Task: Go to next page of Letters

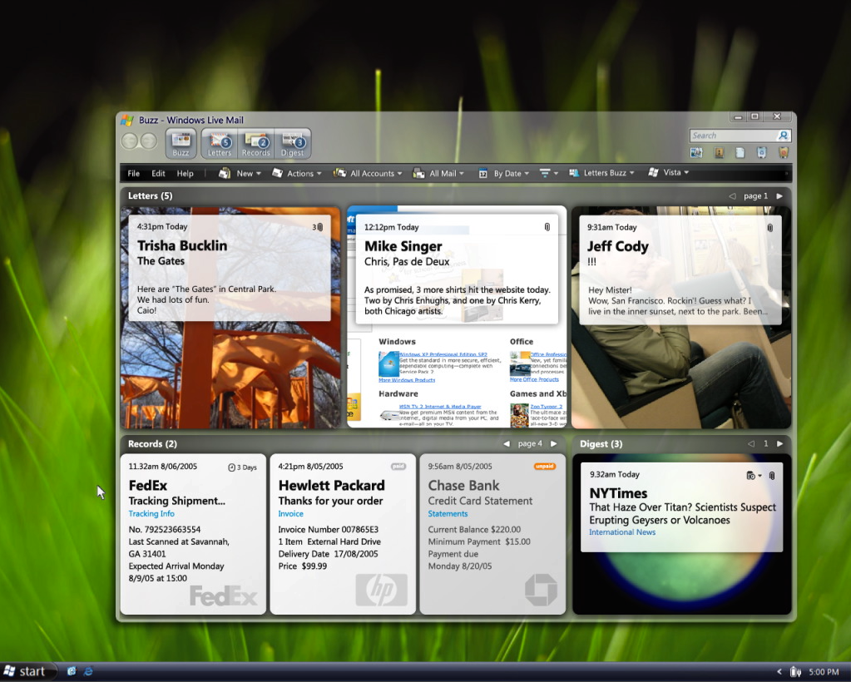Action: pos(779,195)
